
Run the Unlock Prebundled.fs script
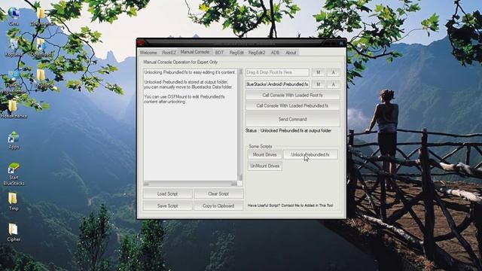[x=310, y=155]
